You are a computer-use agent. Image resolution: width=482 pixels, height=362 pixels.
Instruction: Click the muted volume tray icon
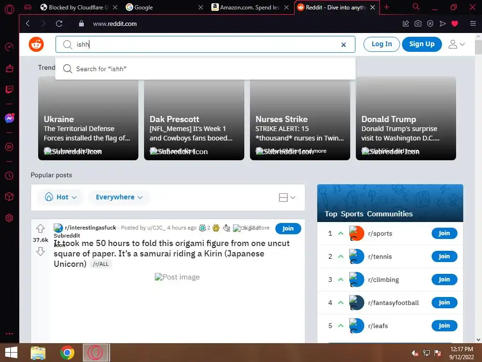pos(415,353)
